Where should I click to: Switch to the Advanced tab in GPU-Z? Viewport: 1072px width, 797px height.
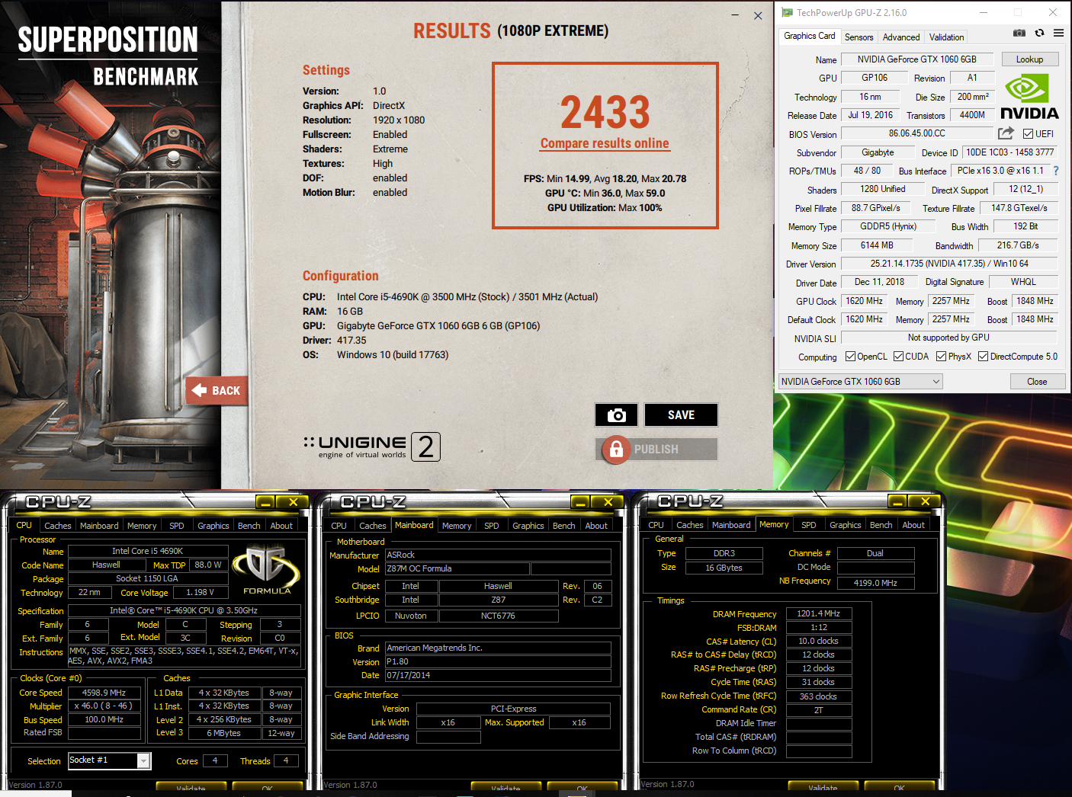pos(900,37)
